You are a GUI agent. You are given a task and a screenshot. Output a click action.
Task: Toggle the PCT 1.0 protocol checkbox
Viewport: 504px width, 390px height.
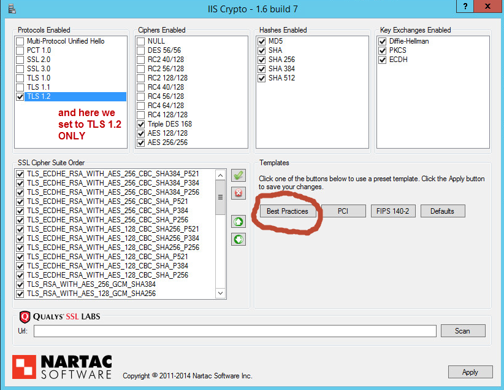20,50
